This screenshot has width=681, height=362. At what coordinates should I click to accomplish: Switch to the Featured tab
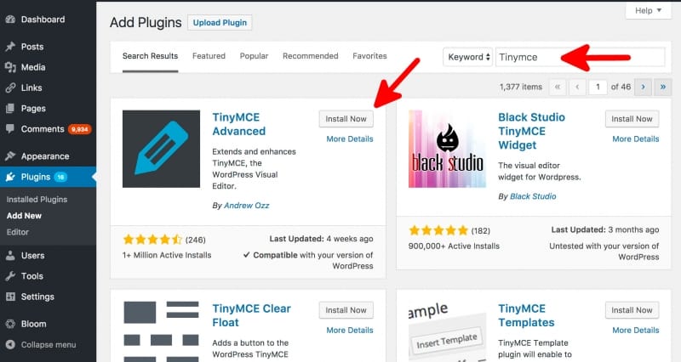click(x=209, y=56)
